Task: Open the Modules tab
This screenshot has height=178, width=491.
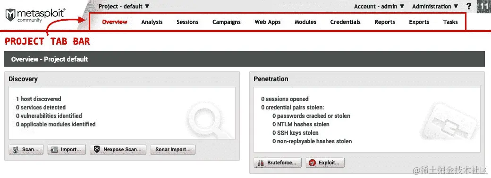Action: click(x=305, y=22)
